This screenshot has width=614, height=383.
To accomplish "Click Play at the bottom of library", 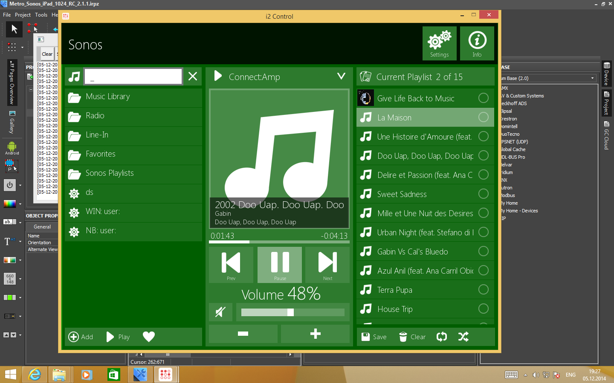I will 118,337.
